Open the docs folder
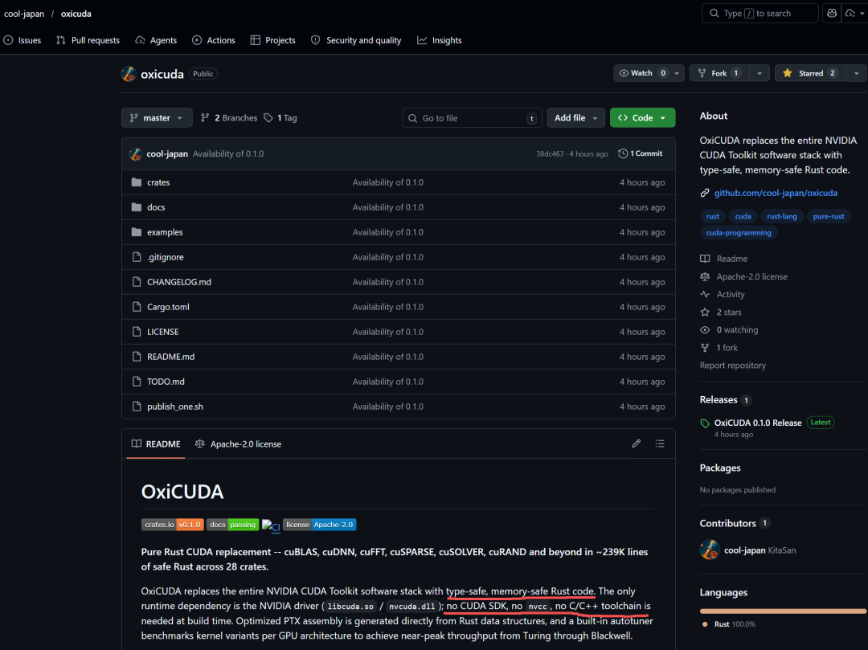This screenshot has width=868, height=650. [x=156, y=207]
